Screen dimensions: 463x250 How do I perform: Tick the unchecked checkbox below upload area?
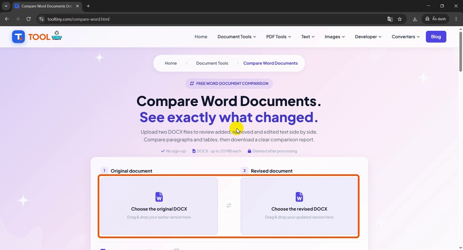point(176,249)
